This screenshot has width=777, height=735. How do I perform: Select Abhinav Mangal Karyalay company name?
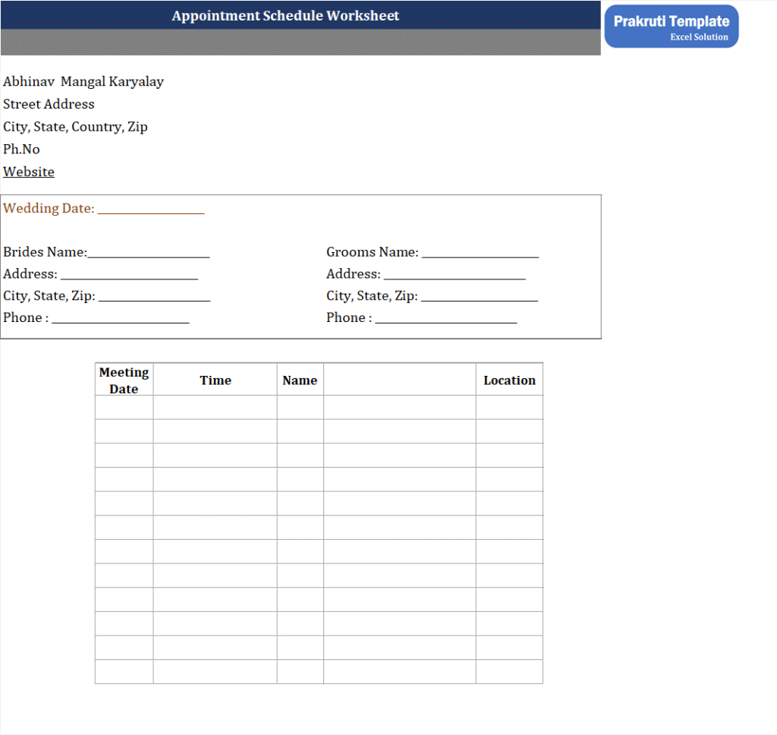click(83, 81)
